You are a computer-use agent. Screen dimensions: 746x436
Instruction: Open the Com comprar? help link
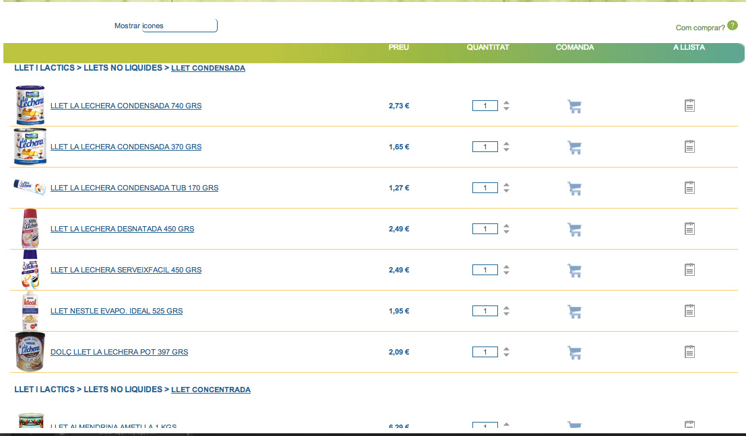point(700,28)
